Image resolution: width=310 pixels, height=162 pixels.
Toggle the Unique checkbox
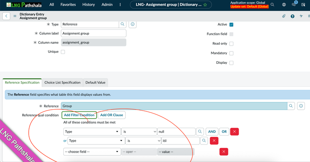click(63, 52)
